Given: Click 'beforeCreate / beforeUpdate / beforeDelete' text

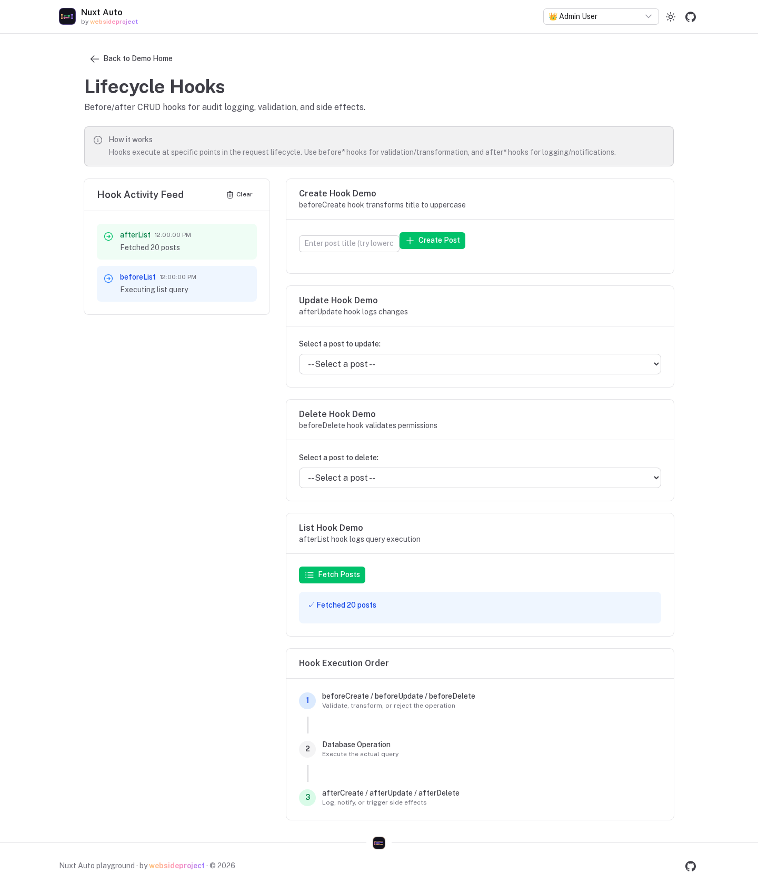Looking at the screenshot, I should [398, 696].
